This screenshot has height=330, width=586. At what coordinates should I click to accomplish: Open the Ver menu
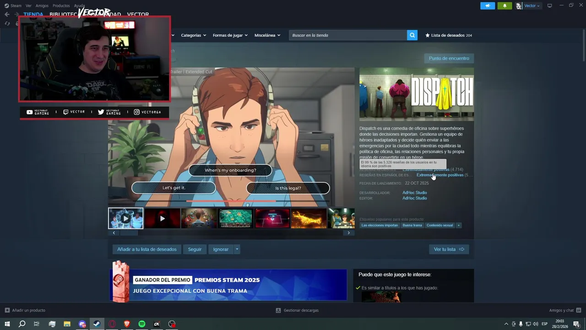click(28, 5)
